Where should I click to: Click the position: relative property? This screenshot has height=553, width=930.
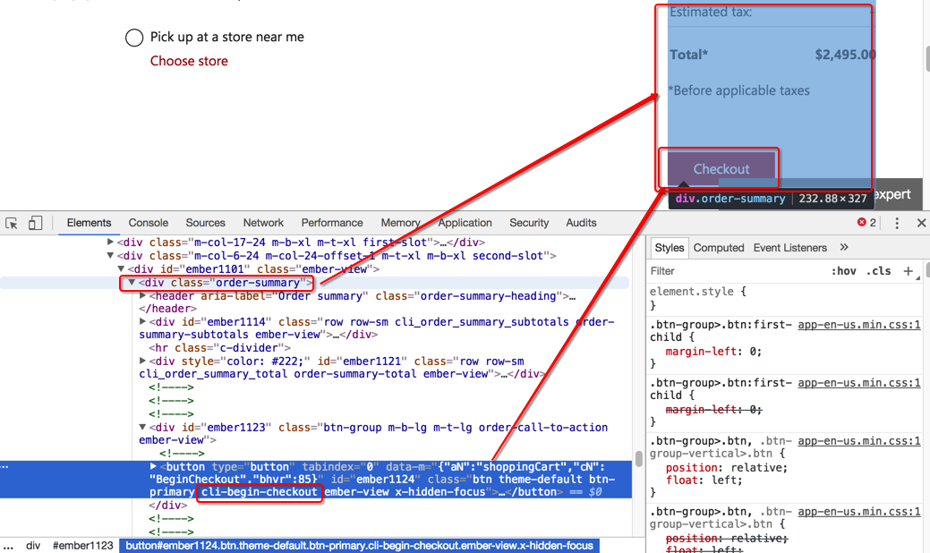[x=726, y=467]
